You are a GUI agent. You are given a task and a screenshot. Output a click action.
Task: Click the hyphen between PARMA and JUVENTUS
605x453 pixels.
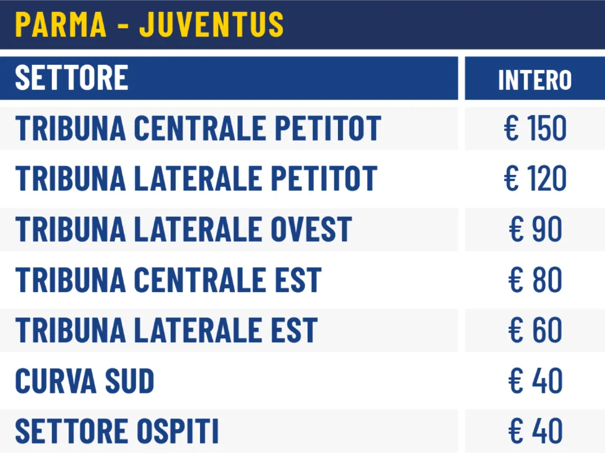pyautogui.click(x=123, y=25)
